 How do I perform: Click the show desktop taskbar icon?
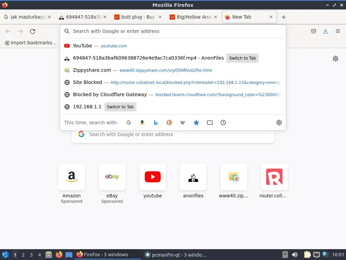(x=69, y=255)
